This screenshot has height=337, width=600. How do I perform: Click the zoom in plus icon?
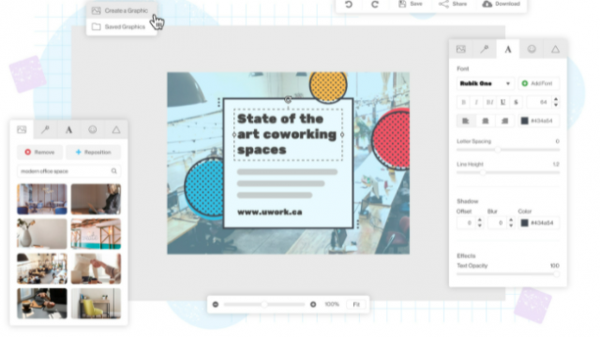(313, 304)
